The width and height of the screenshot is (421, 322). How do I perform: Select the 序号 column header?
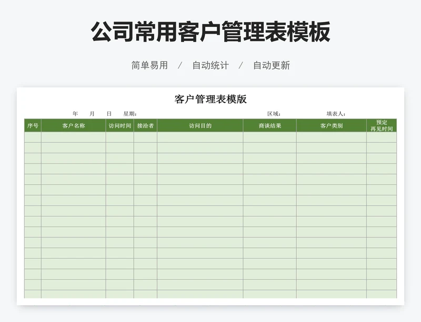click(x=33, y=126)
